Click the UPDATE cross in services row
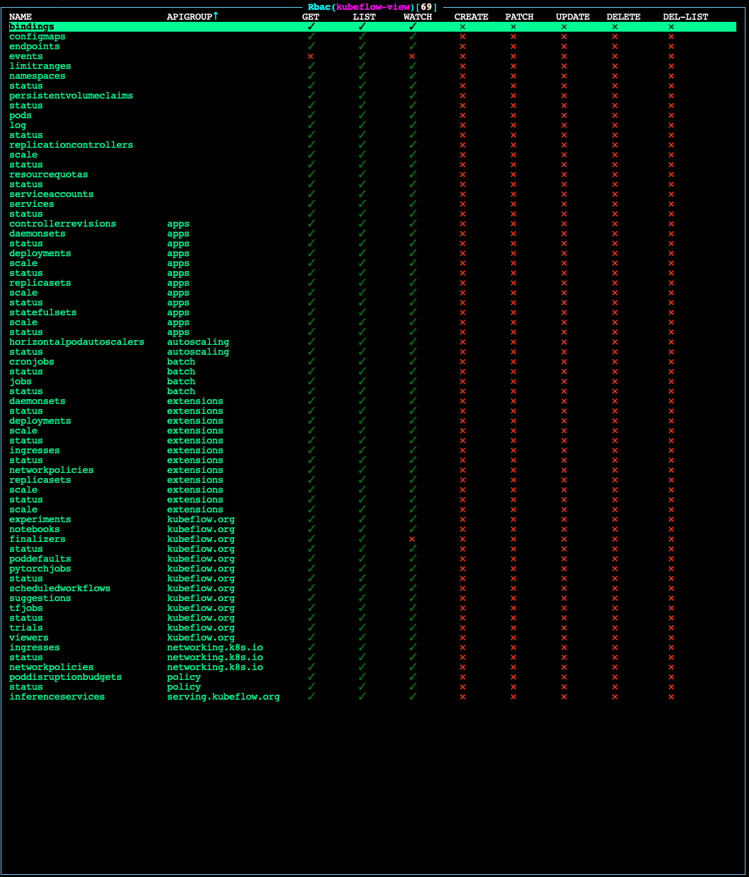 564,204
